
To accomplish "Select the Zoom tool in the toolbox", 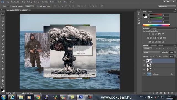I will coord(2,84).
